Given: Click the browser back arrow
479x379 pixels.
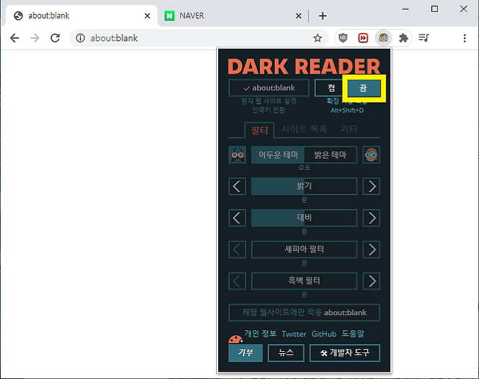Looking at the screenshot, I should [x=15, y=38].
